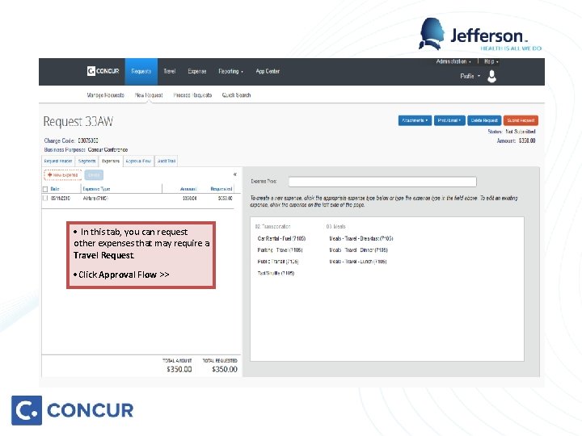Open the Print / Email dropdown button
582x436 pixels.
449,120
